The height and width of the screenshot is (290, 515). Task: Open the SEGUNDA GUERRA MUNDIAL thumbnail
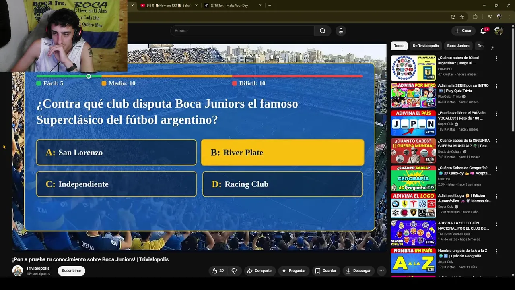coord(413,150)
